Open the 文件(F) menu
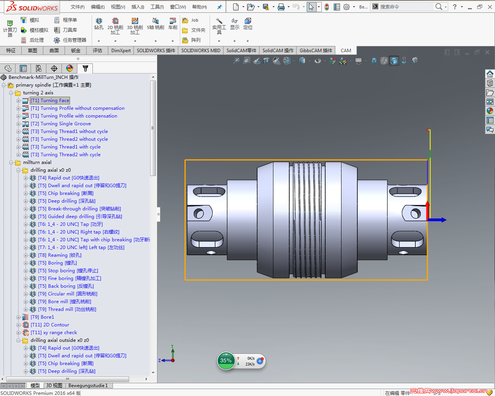This screenshot has width=495, height=396. [78, 7]
